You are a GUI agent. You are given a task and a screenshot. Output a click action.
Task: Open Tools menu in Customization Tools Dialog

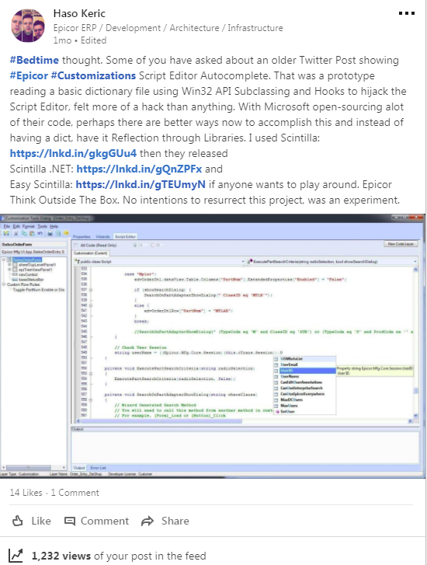42,226
